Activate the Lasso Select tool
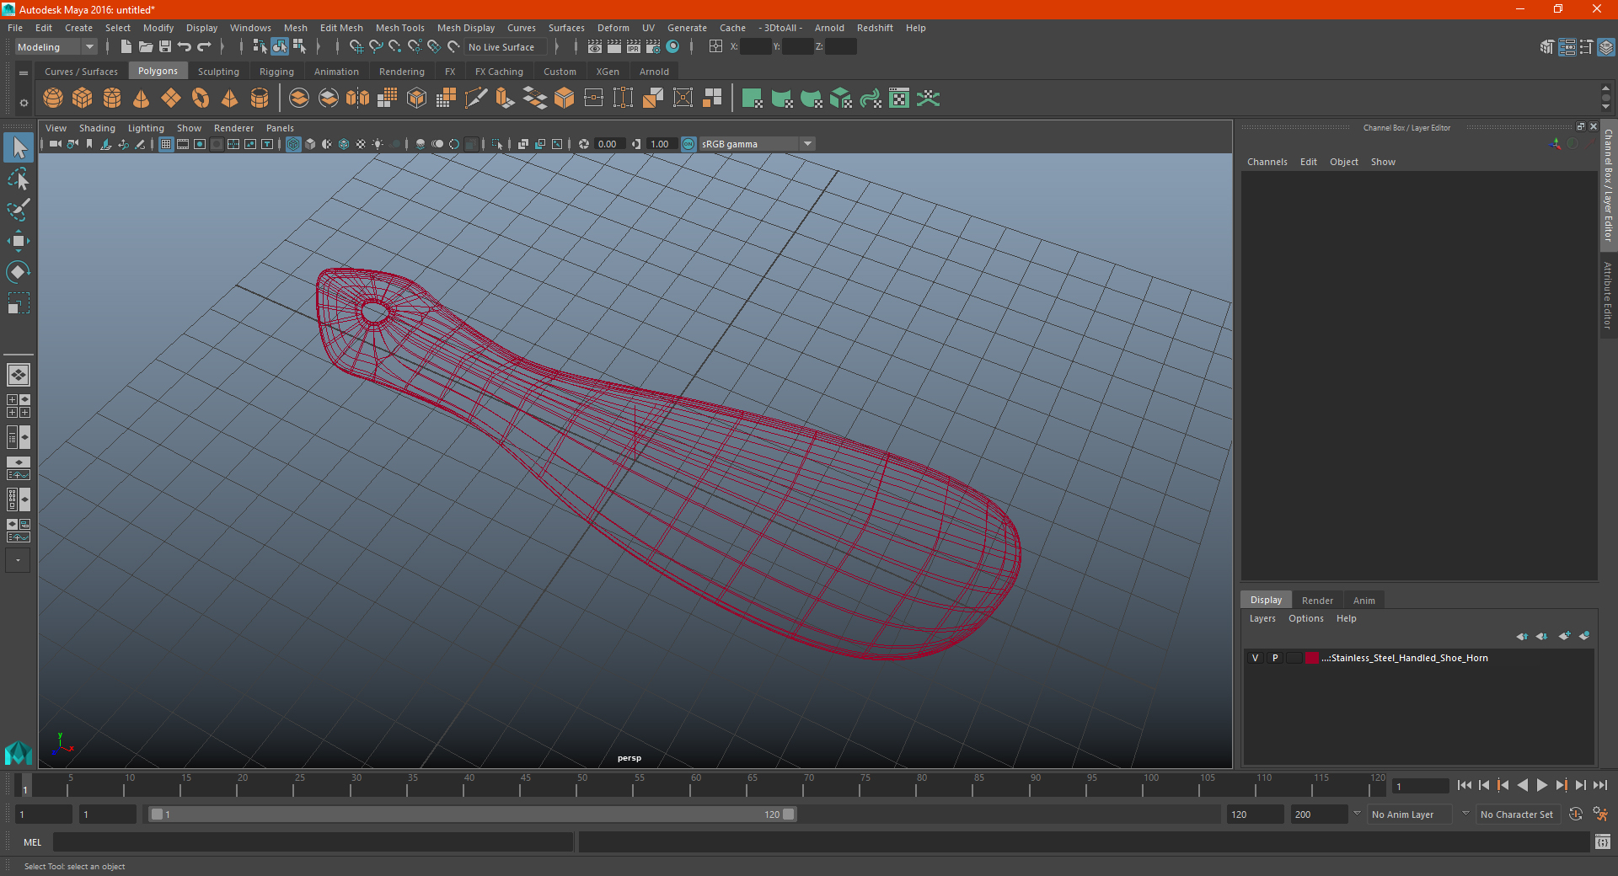This screenshot has width=1618, height=876. tap(18, 179)
